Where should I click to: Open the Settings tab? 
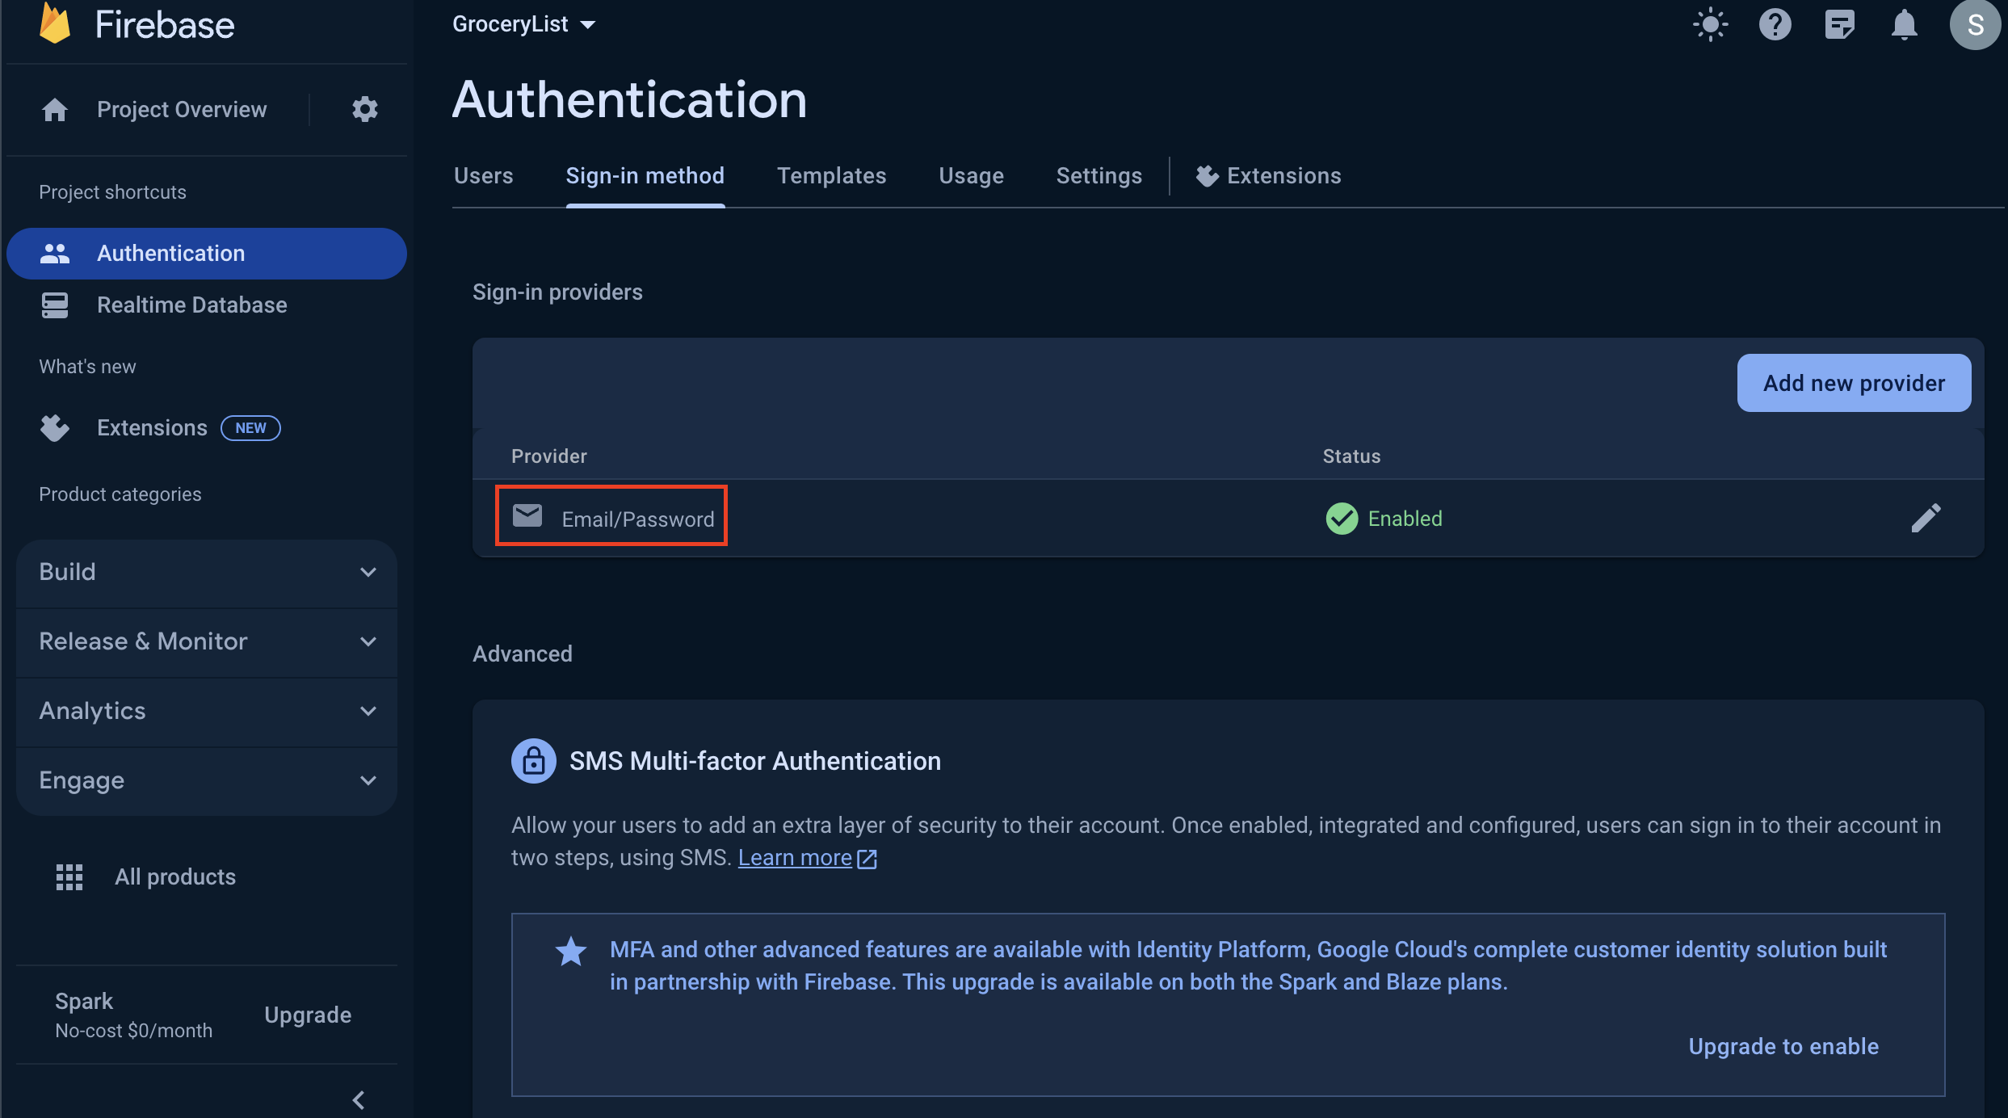1099,176
